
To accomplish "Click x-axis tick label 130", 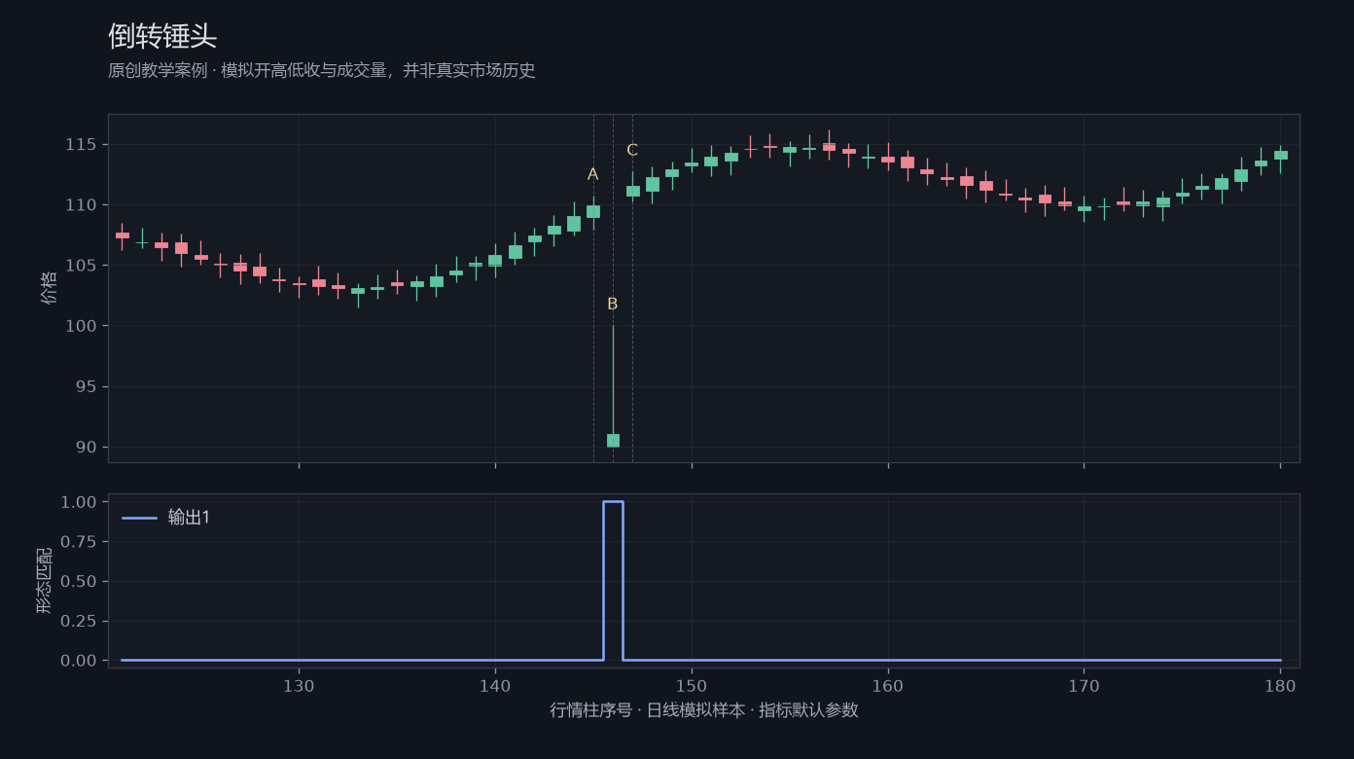I will pos(299,685).
